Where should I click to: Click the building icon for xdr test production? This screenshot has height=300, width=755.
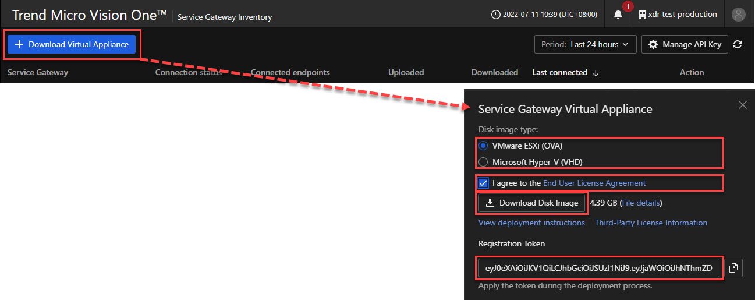tap(642, 15)
